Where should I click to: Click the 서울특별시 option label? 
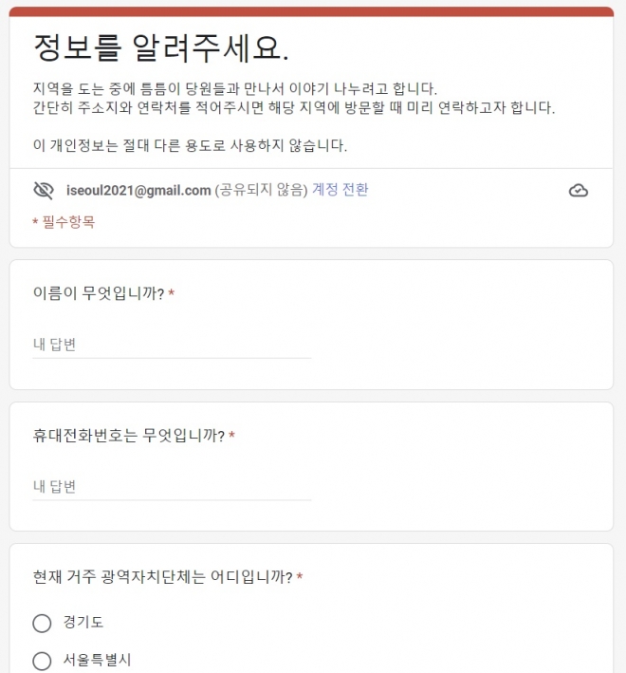[97, 661]
